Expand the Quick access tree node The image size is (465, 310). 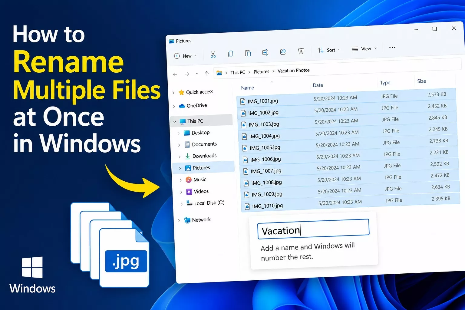(173, 93)
